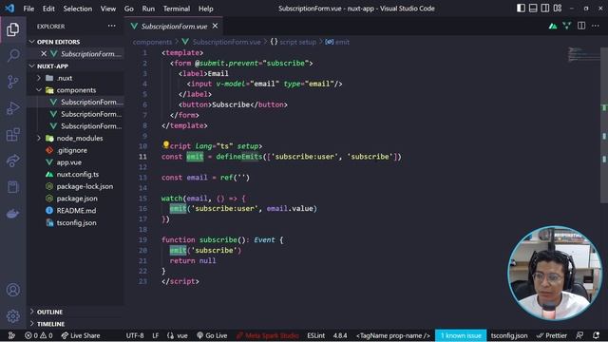
Task: Collapse the Open Editors section
Action: pos(76,42)
